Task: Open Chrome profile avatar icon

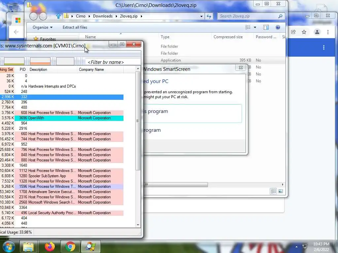Action: [x=317, y=32]
